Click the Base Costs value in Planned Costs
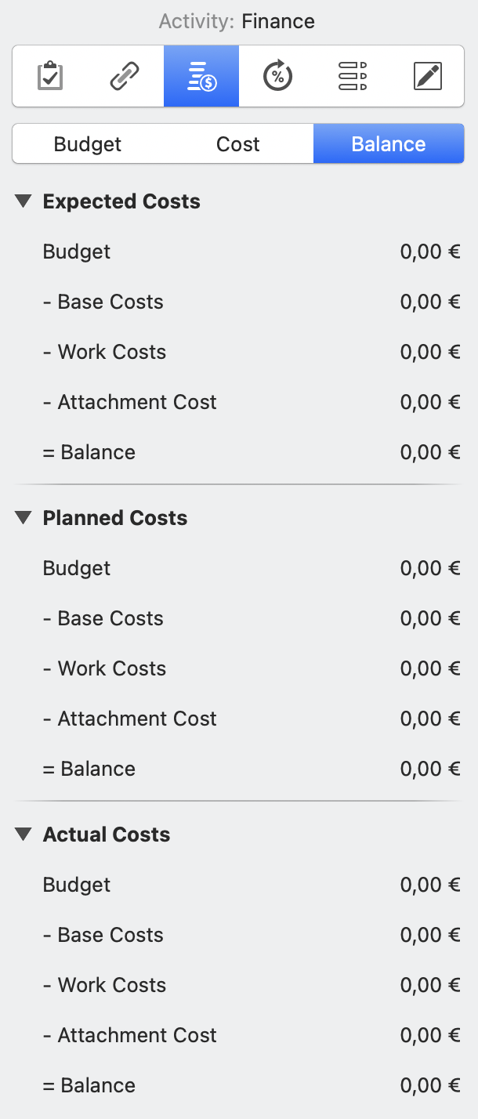 (x=429, y=618)
